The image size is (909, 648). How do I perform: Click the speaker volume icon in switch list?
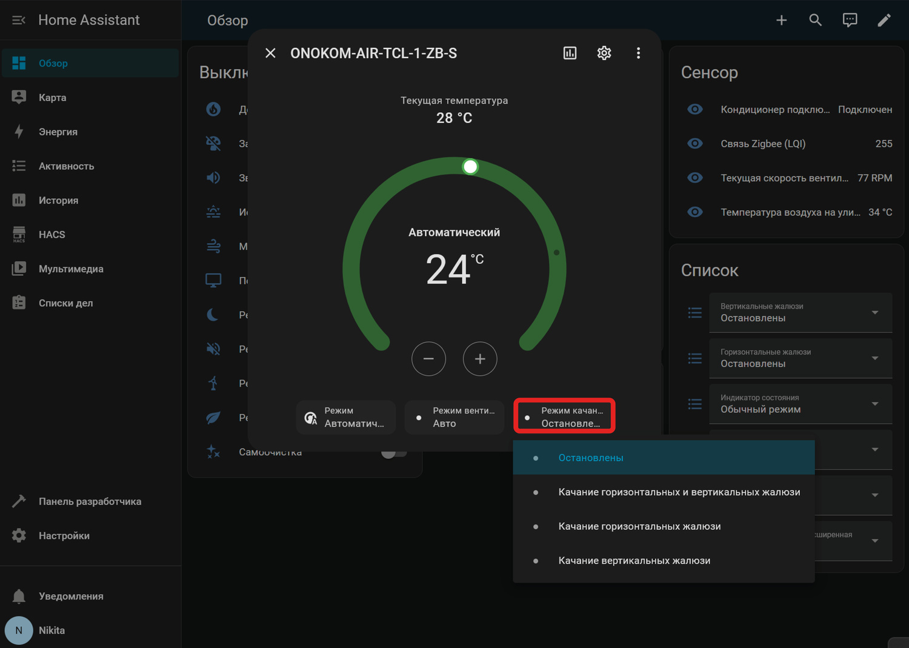213,178
